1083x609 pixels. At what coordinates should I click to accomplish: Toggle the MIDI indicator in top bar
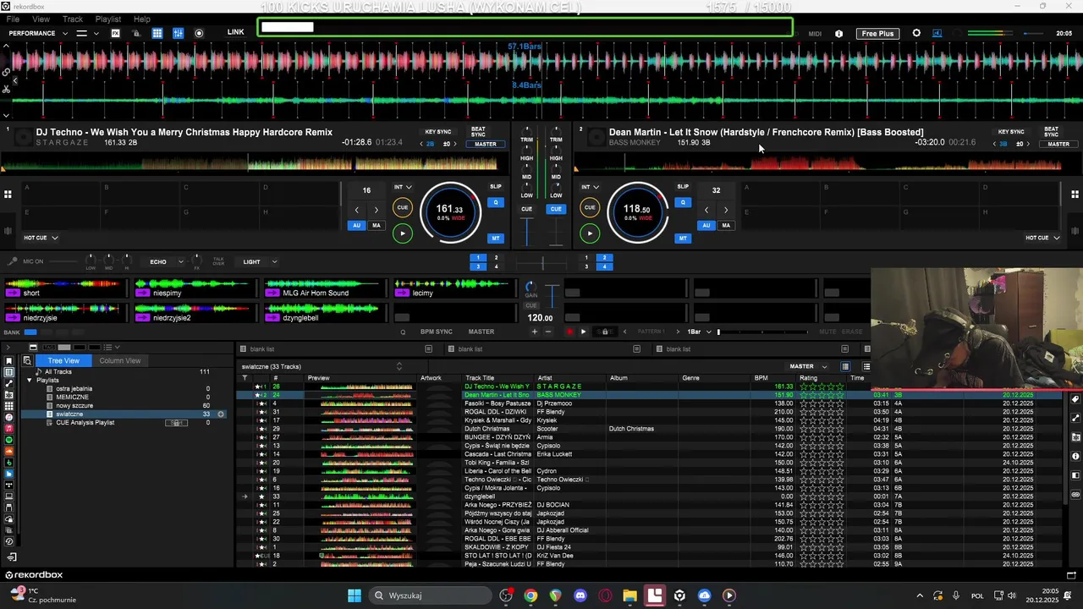tap(815, 34)
